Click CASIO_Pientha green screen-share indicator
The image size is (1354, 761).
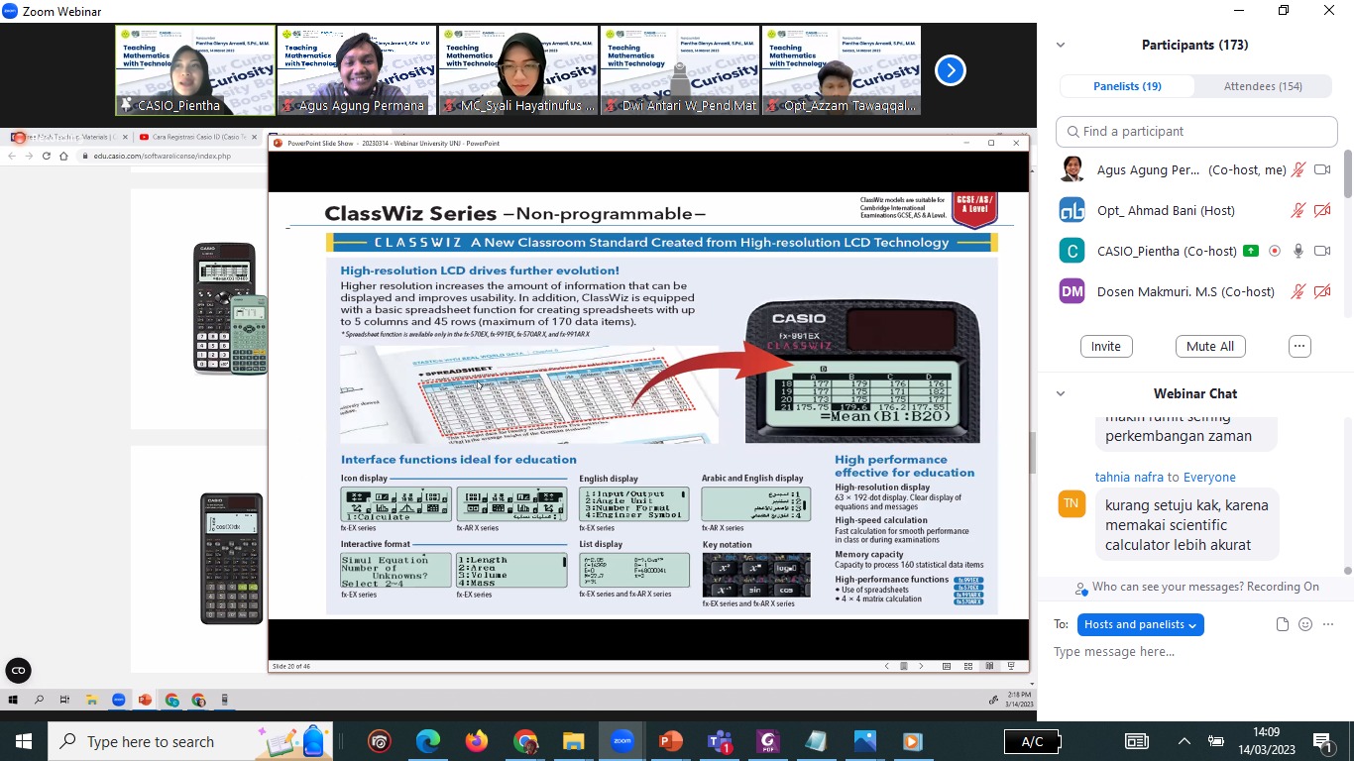pyautogui.click(x=1251, y=251)
